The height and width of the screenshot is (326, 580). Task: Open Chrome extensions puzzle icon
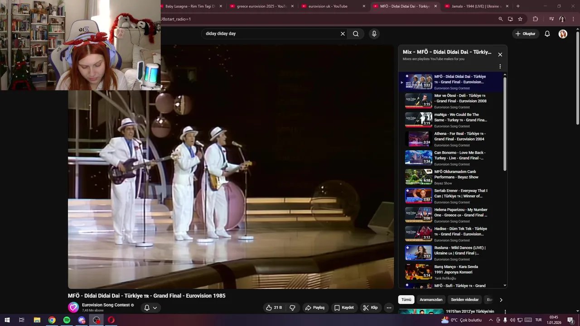pyautogui.click(x=536, y=19)
